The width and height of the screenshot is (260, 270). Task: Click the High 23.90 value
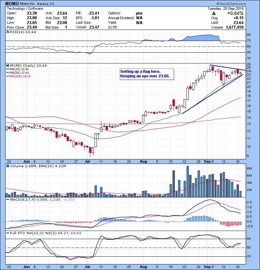point(32,18)
